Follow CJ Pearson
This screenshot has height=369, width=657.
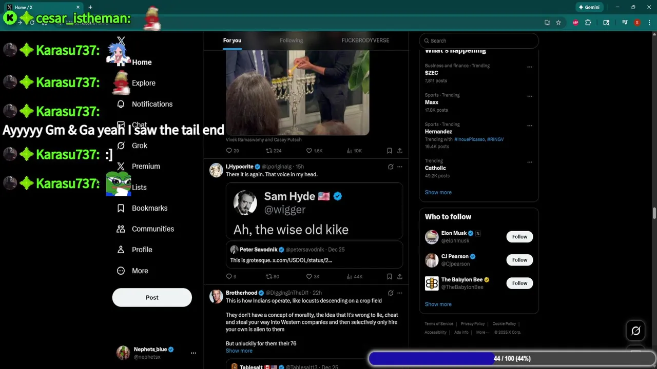coord(519,260)
